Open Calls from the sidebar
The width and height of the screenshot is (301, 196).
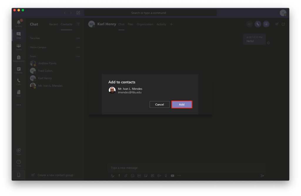pos(19,82)
